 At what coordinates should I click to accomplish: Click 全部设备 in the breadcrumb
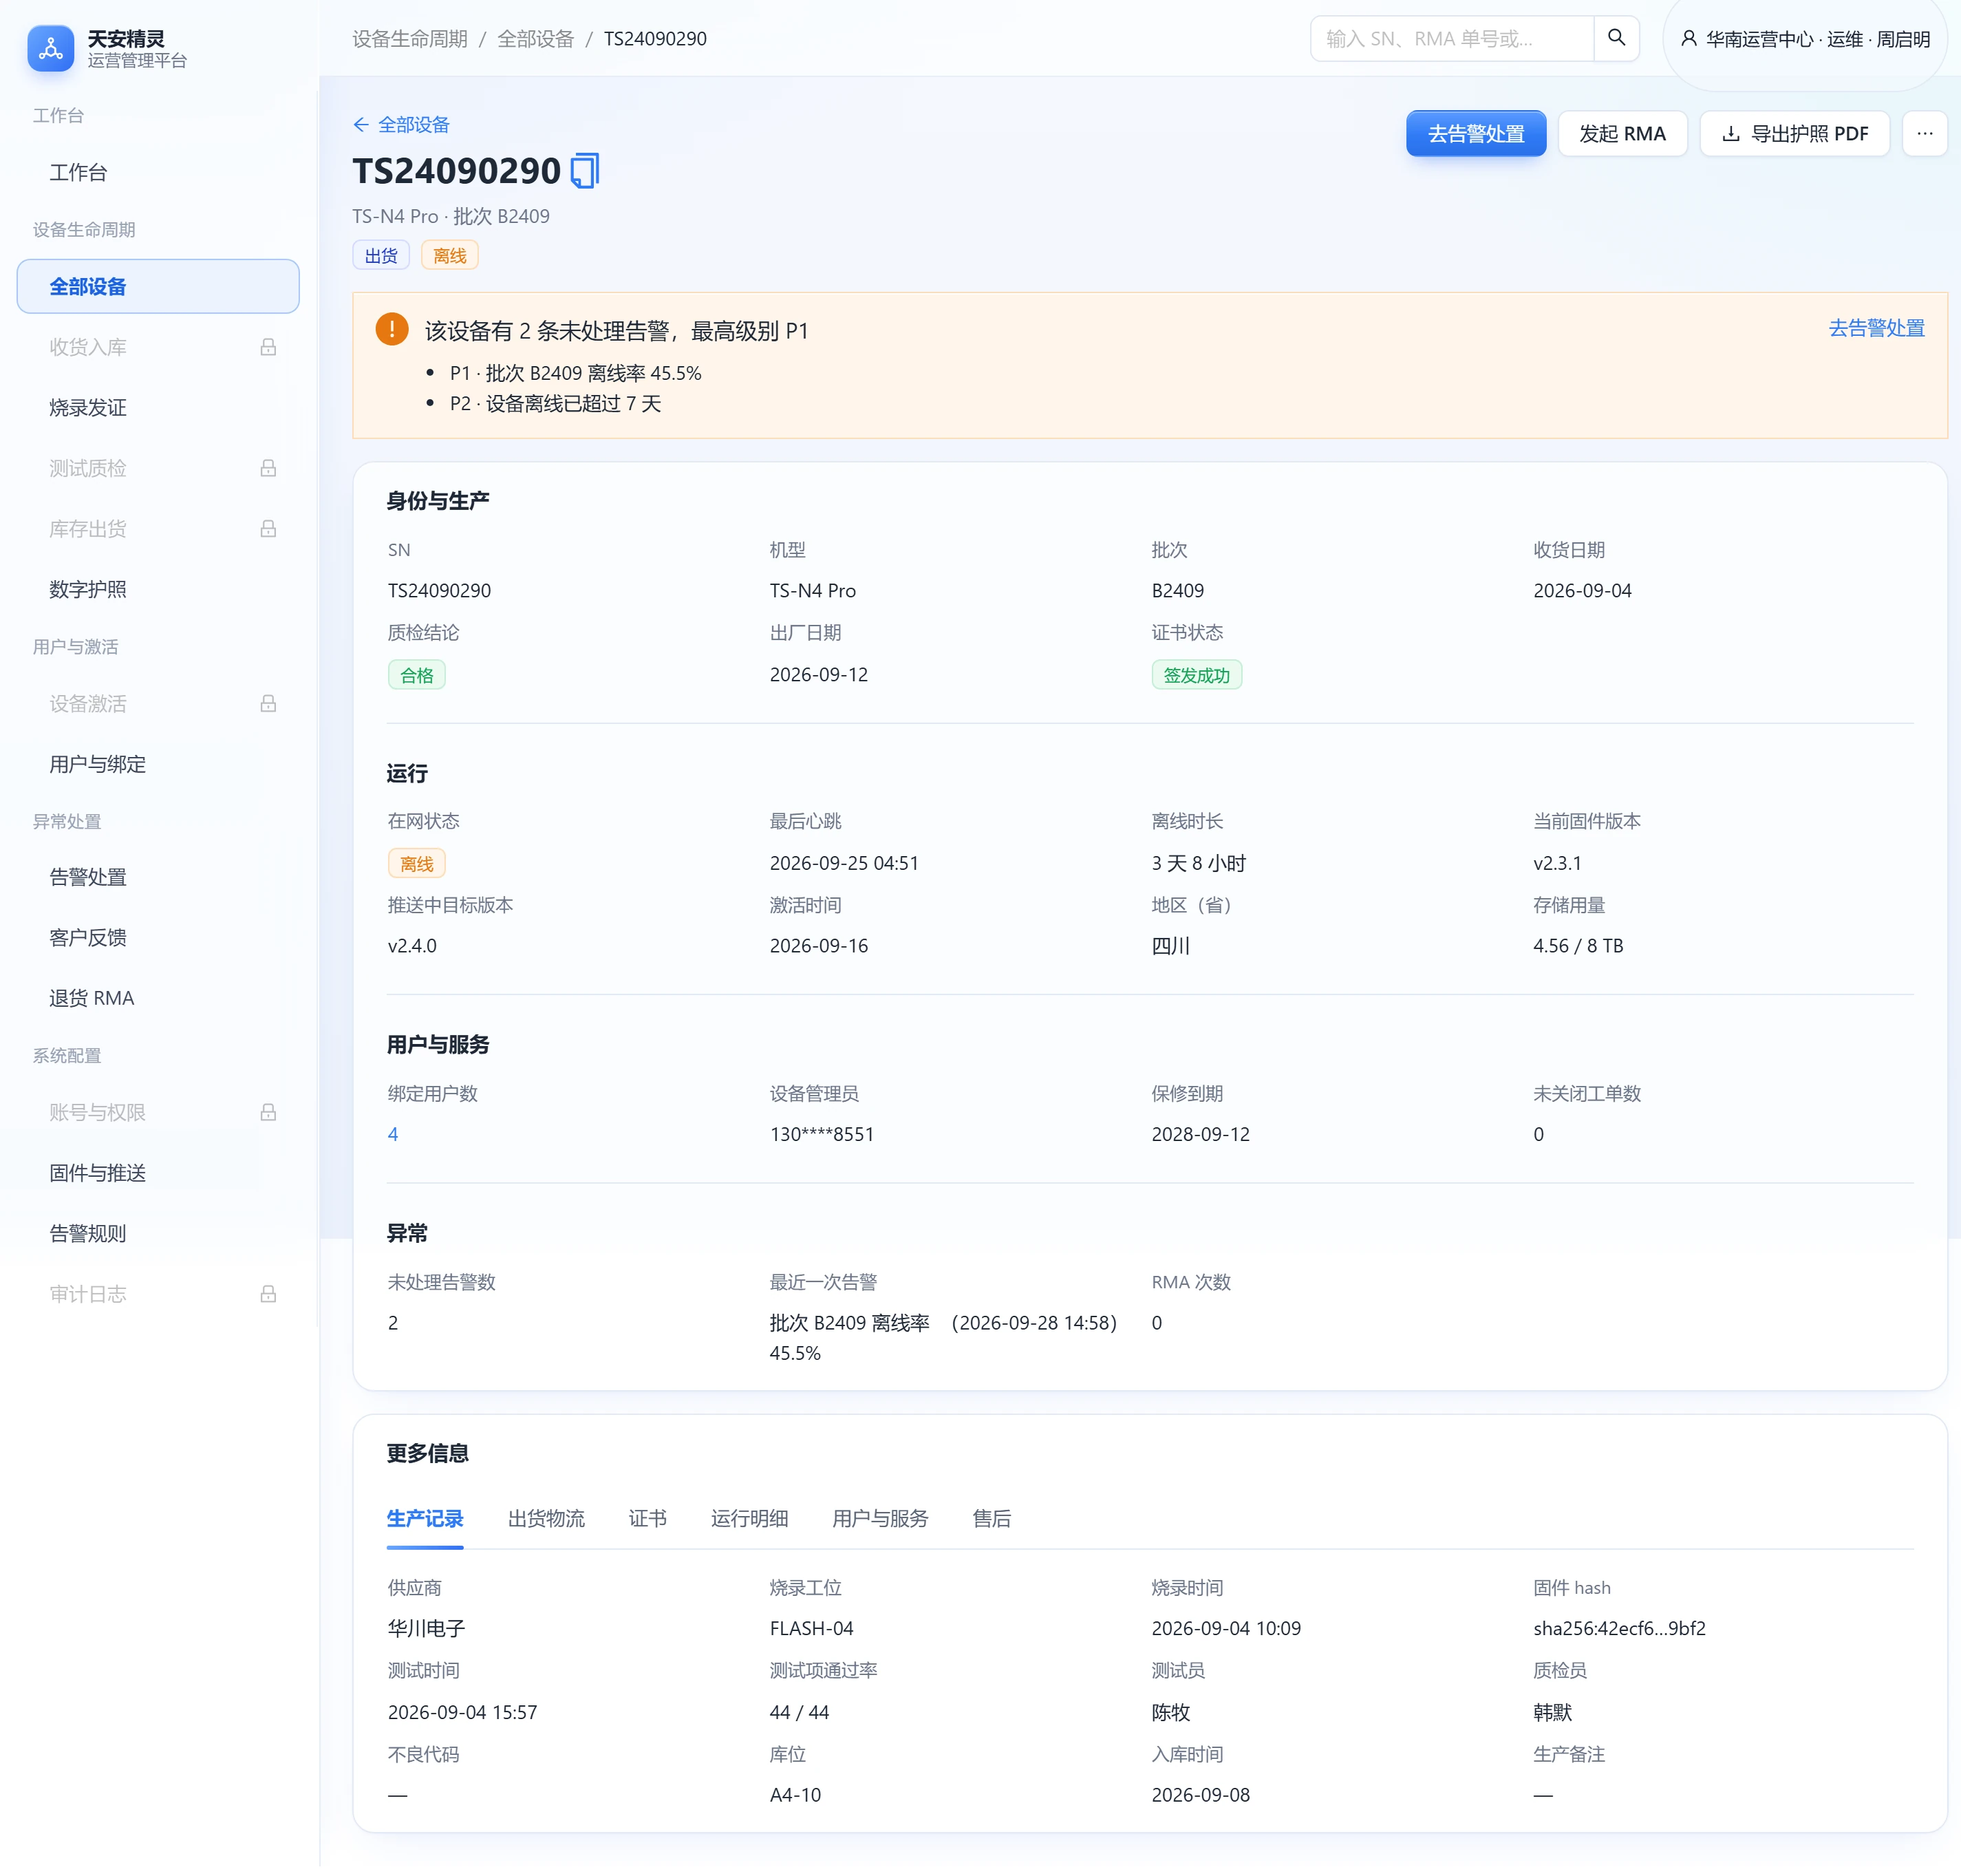tap(535, 38)
